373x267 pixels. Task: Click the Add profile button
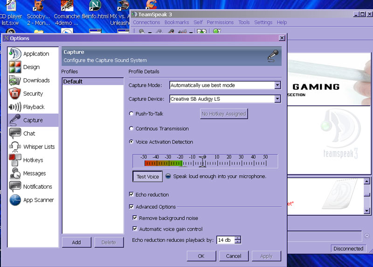(76, 242)
